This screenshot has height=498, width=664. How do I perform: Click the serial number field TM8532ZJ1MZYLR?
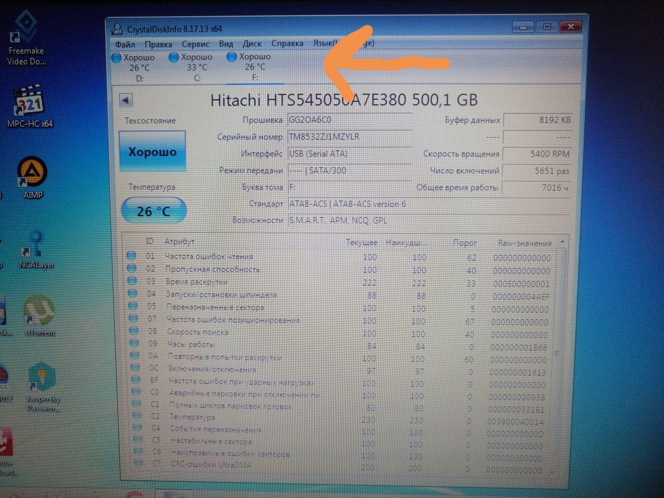coord(350,137)
